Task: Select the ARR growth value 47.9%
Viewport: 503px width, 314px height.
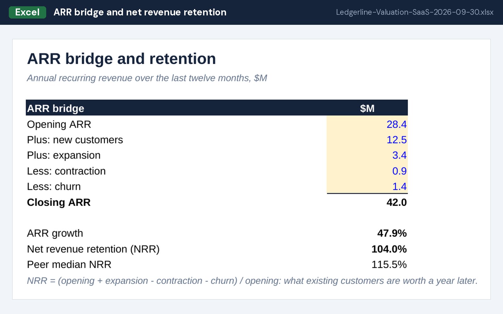Action: (392, 233)
